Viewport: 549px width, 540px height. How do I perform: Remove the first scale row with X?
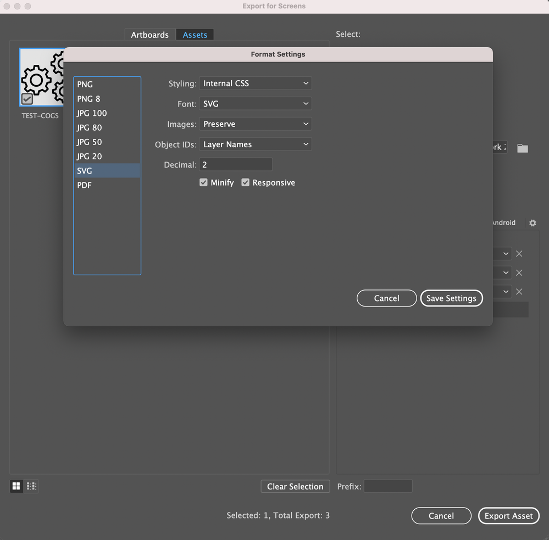click(x=519, y=254)
